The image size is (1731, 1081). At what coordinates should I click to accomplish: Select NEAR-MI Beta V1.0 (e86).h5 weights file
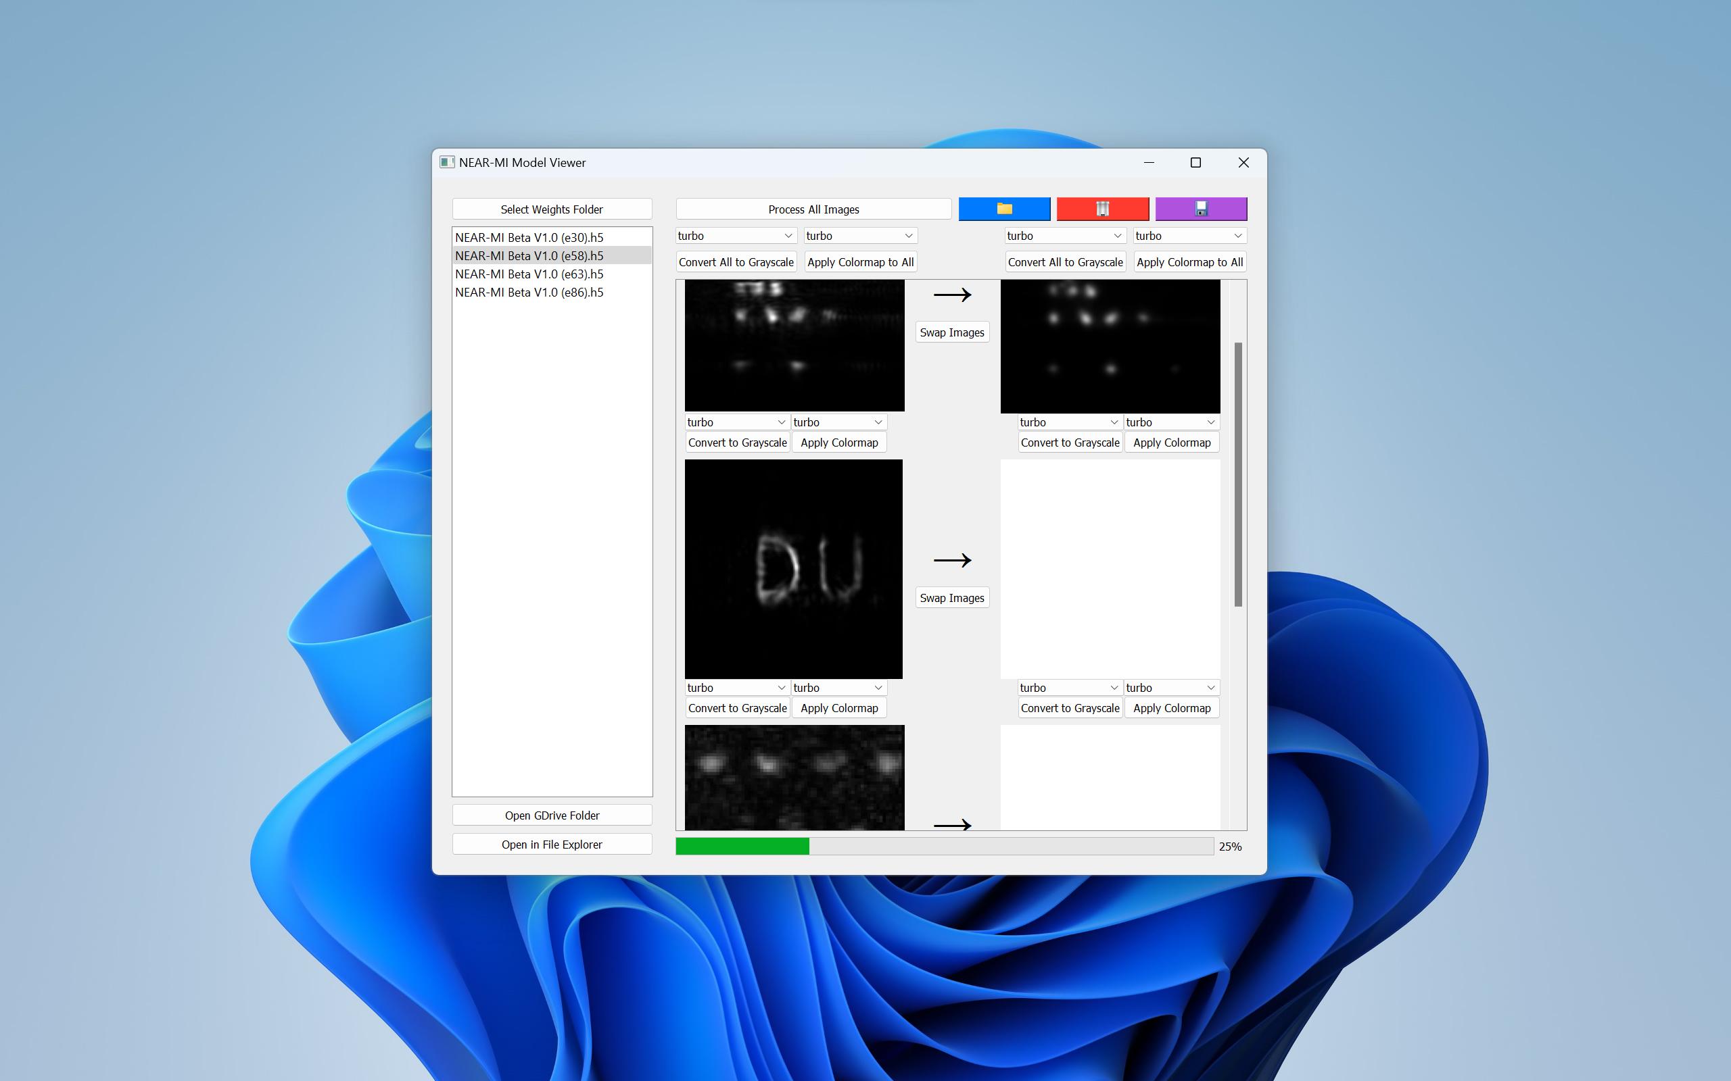pyautogui.click(x=529, y=292)
